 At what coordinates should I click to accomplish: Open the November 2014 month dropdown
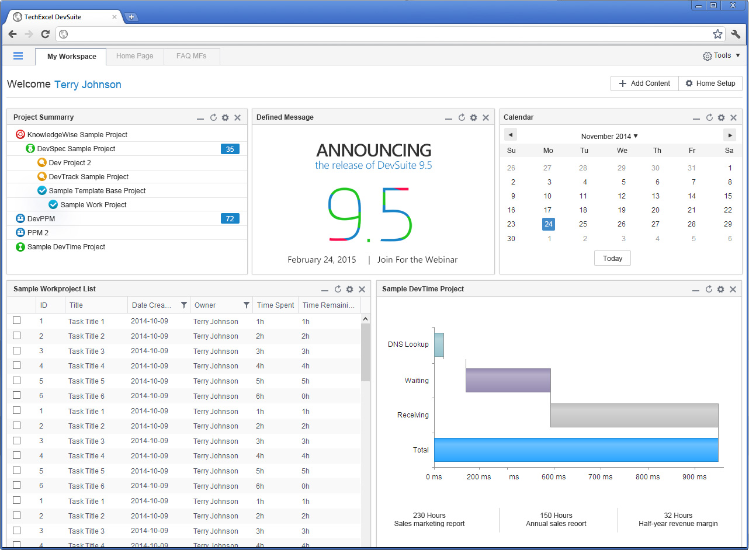point(609,136)
